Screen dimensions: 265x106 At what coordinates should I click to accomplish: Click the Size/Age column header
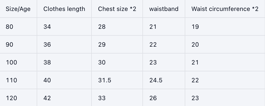18,9
